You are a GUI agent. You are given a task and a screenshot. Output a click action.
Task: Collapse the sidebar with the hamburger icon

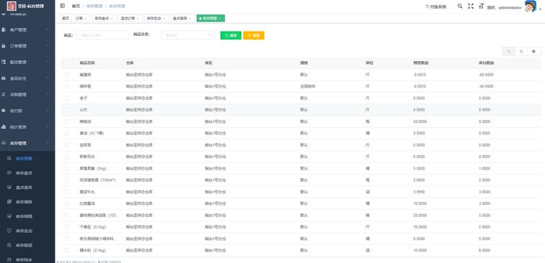63,6
